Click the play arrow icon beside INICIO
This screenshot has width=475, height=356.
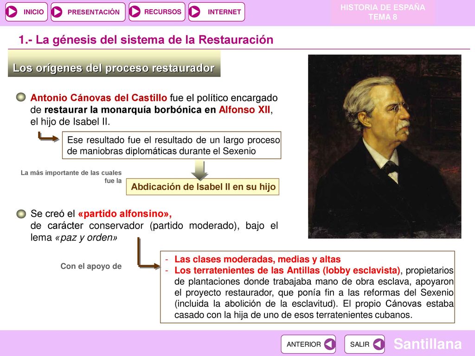point(12,12)
